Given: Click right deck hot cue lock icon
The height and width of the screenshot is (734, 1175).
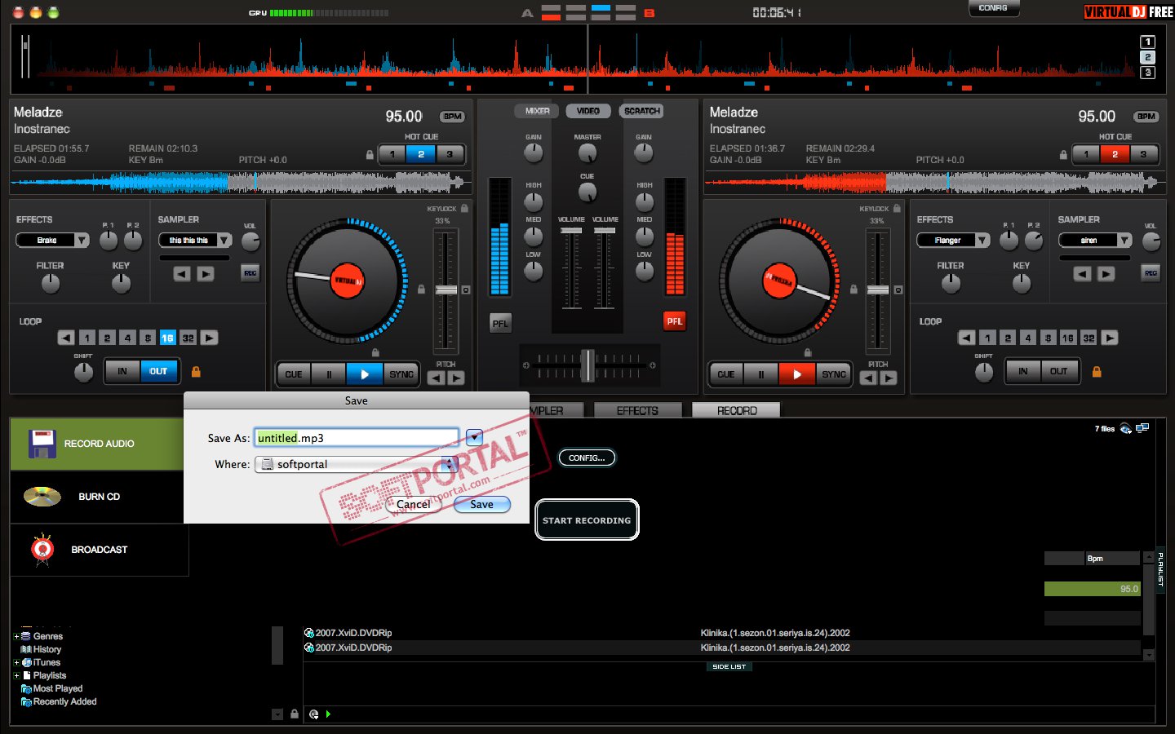Looking at the screenshot, I should [x=1063, y=154].
